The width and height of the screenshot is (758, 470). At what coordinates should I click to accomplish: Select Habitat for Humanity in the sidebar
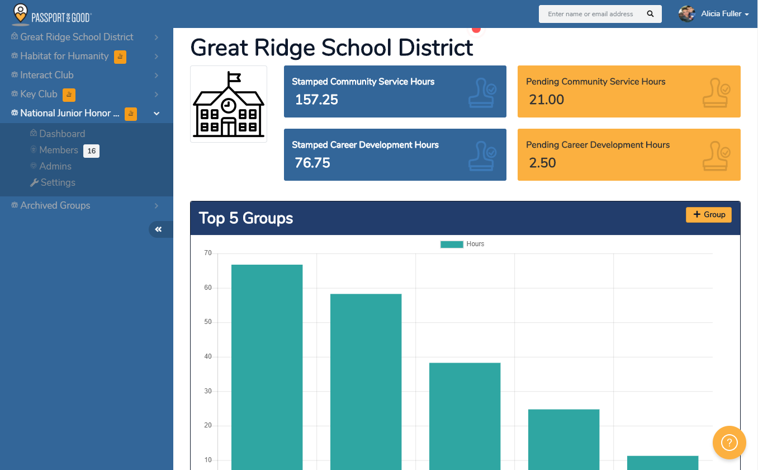(64, 56)
